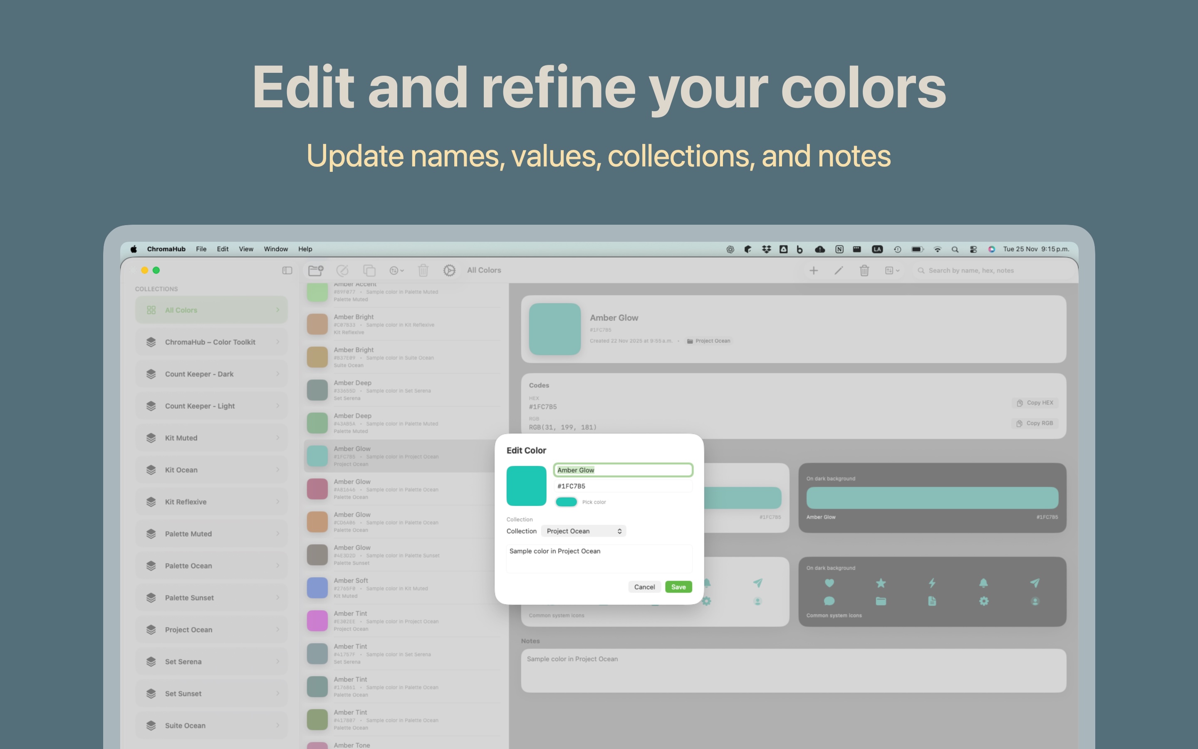The height and width of the screenshot is (749, 1198).
Task: Toggle the sidebar visibility icon
Action: pyautogui.click(x=287, y=270)
